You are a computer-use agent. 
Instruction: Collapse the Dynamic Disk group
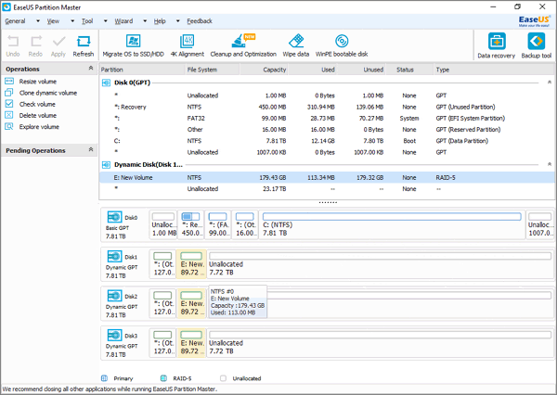point(550,164)
